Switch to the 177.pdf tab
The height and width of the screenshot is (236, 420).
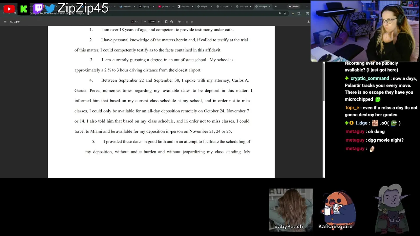[x=204, y=7]
